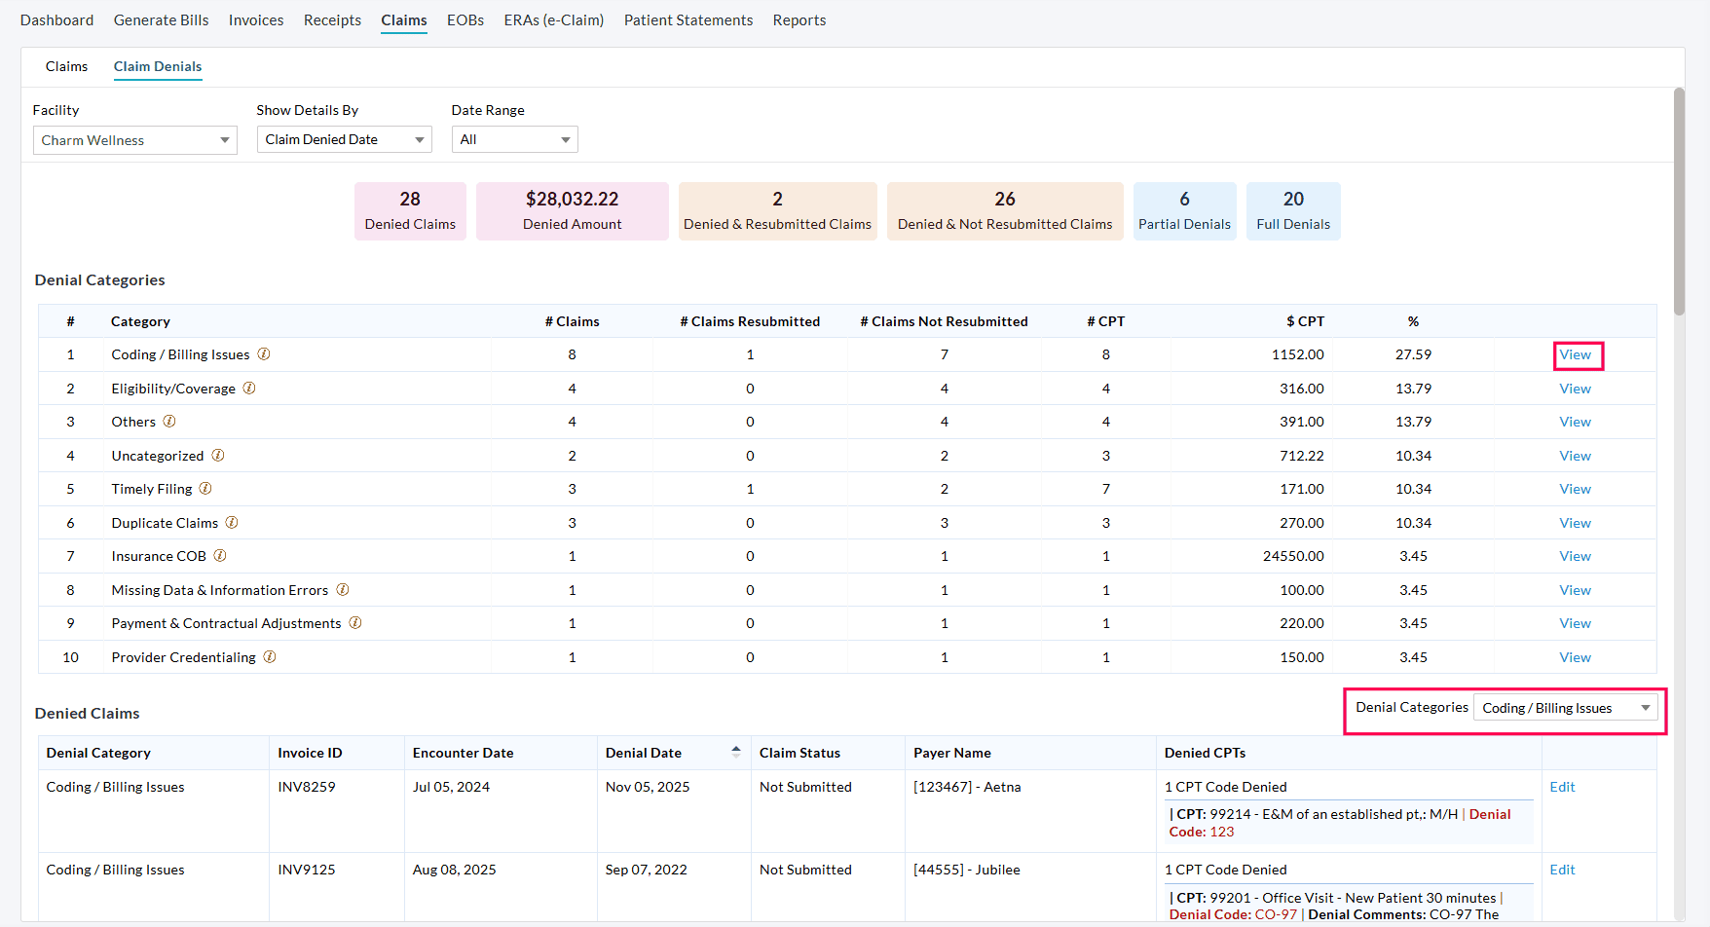Image resolution: width=1710 pixels, height=927 pixels.
Task: Click info icon beside Insurance COB
Action: [x=220, y=556]
